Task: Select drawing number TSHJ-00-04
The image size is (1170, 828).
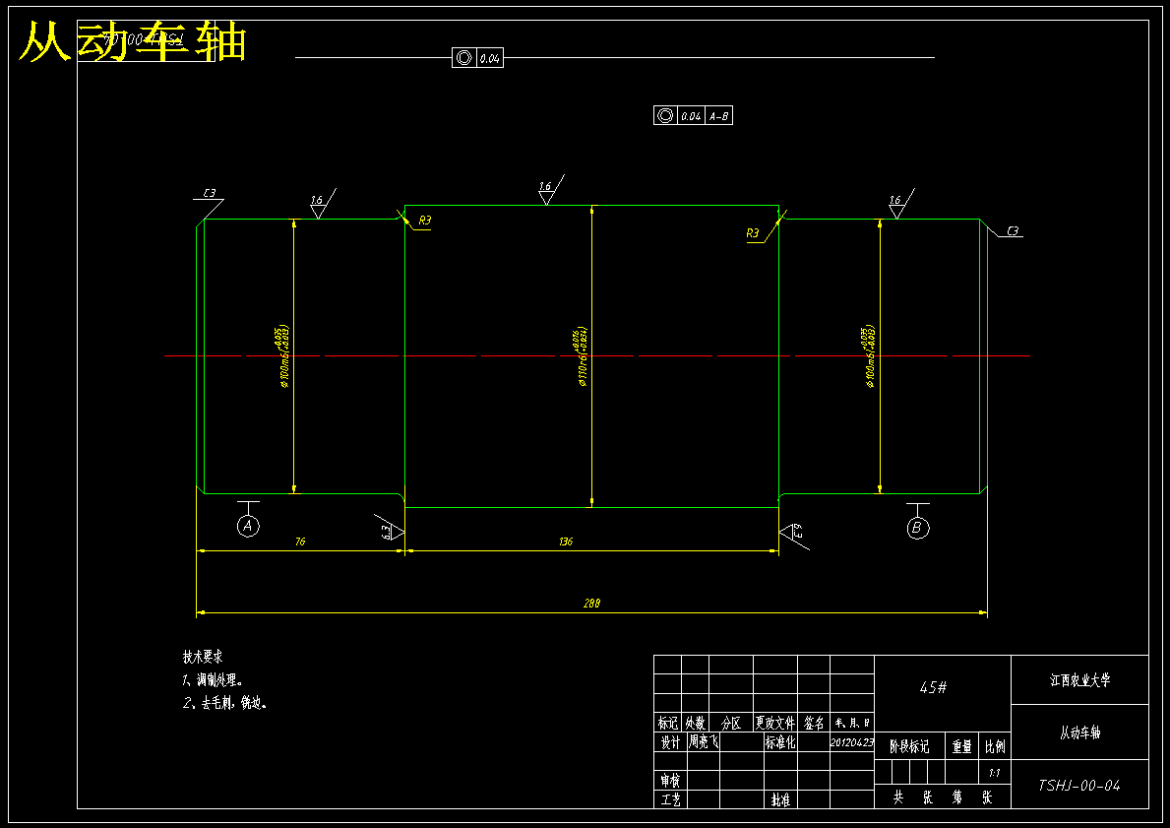Action: click(x=1078, y=786)
